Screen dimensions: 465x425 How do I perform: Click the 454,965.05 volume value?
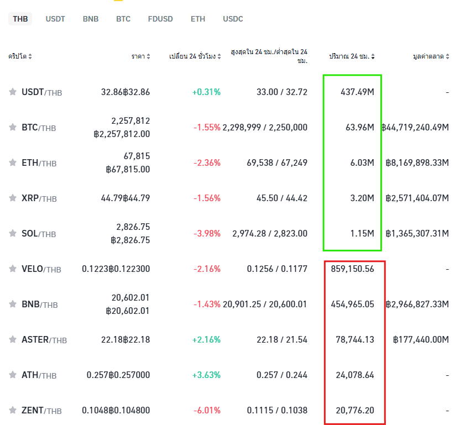pos(353,304)
